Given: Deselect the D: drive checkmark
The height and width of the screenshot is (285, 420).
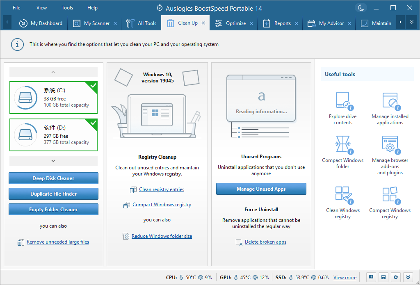Looking at the screenshot, I should click(x=93, y=123).
